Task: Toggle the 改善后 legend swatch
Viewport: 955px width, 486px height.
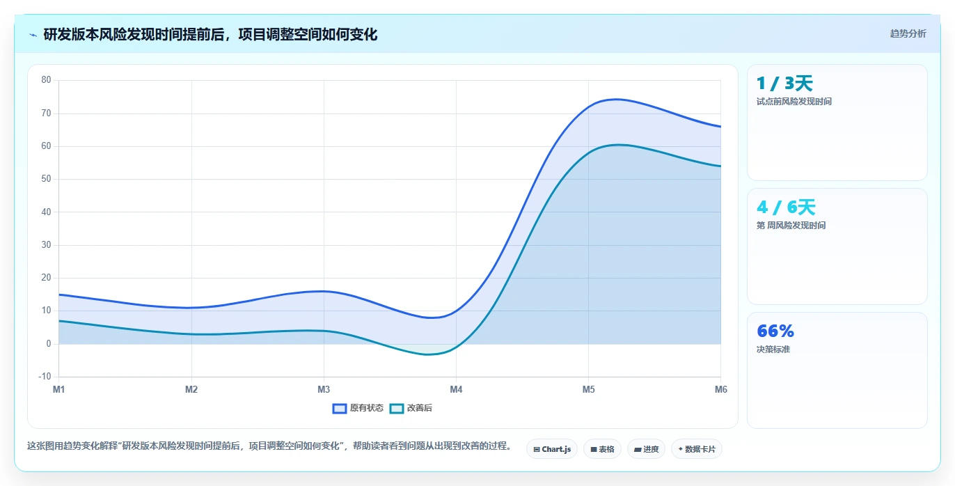Action: pos(397,408)
